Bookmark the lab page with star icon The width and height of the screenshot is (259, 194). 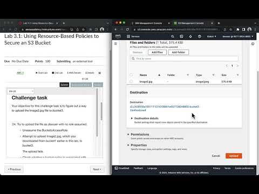coord(83,30)
